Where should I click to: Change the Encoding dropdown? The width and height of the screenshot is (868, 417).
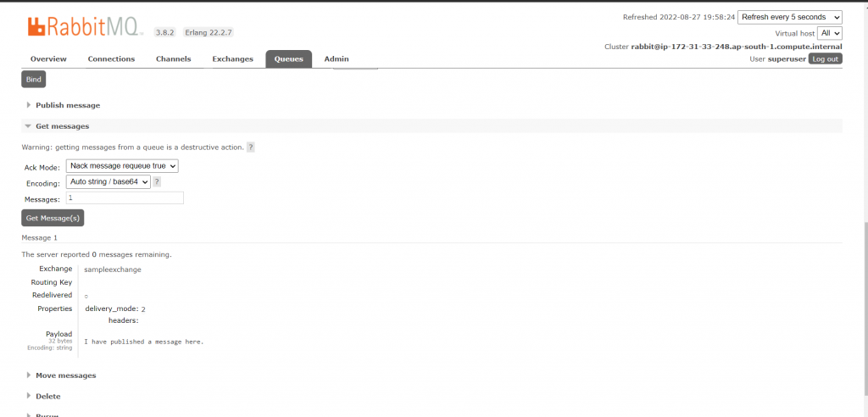point(108,181)
